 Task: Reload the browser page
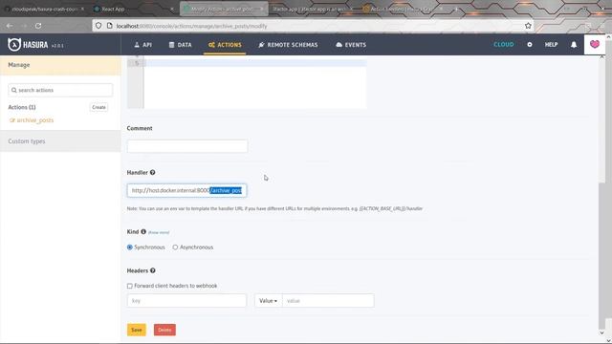click(38, 26)
